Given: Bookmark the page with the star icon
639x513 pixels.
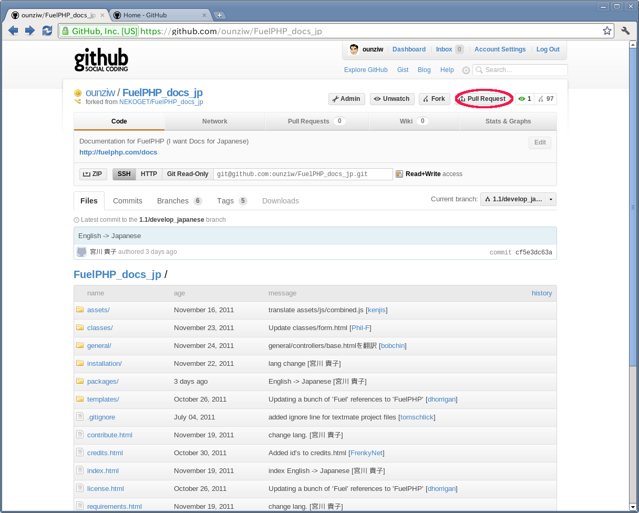Looking at the screenshot, I should pyautogui.click(x=607, y=31).
